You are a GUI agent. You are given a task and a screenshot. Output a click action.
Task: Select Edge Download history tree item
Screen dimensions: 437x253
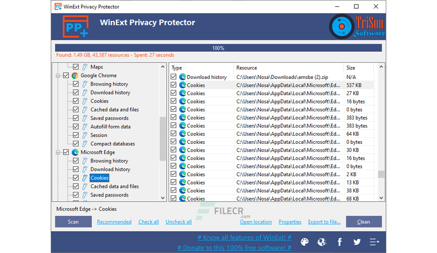[x=110, y=169]
